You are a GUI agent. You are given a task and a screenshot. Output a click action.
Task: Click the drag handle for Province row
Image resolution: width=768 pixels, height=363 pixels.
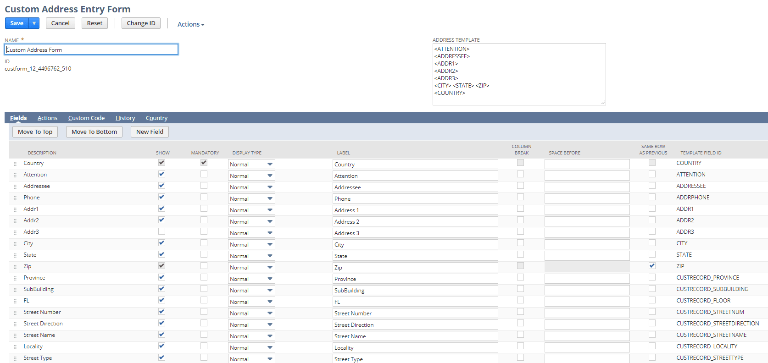[x=15, y=278]
